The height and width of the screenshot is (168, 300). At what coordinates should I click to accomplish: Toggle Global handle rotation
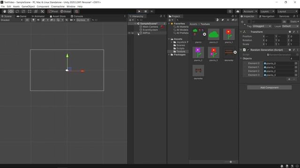pos(66,11)
